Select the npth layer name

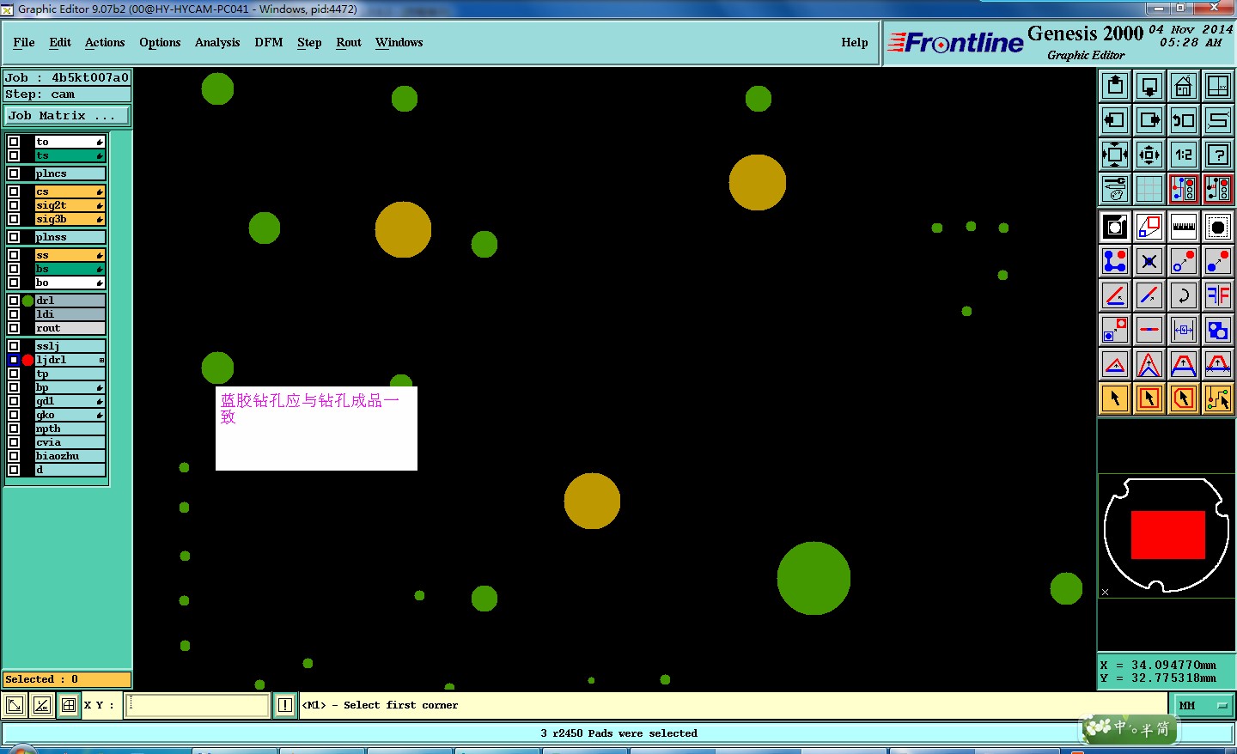(70, 429)
